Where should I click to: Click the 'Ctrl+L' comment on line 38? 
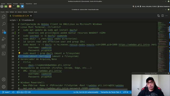click(x=27, y=62)
